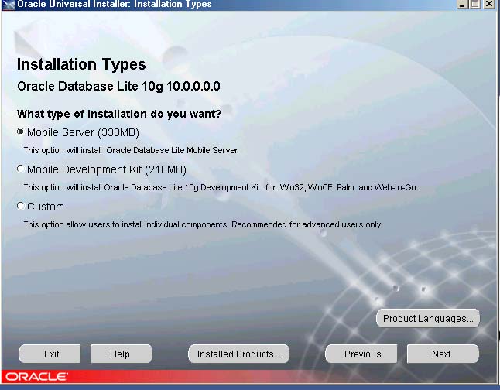Image resolution: width=500 pixels, height=390 pixels.
Task: Click the Oracle Database Lite 10g version text
Action: tap(118, 86)
